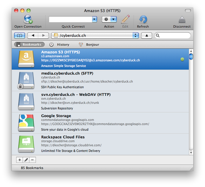
Task: Click 'Amazon Simple Storage Service' text
Action: pos(64,66)
